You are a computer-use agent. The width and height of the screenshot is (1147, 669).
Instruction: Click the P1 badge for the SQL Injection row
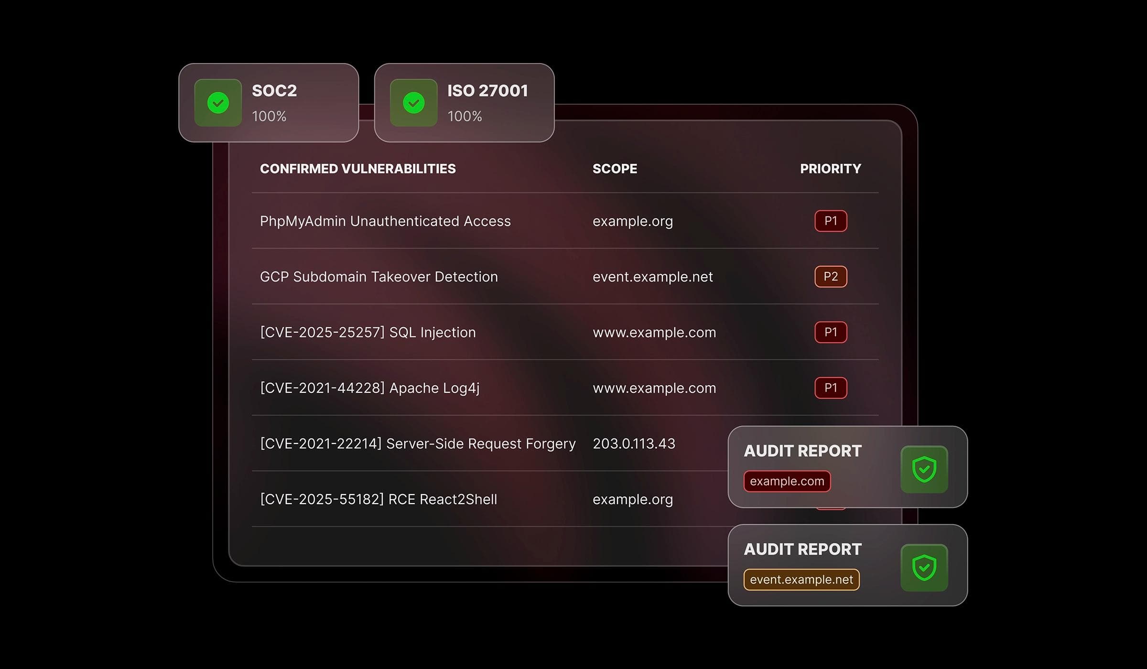(x=831, y=332)
